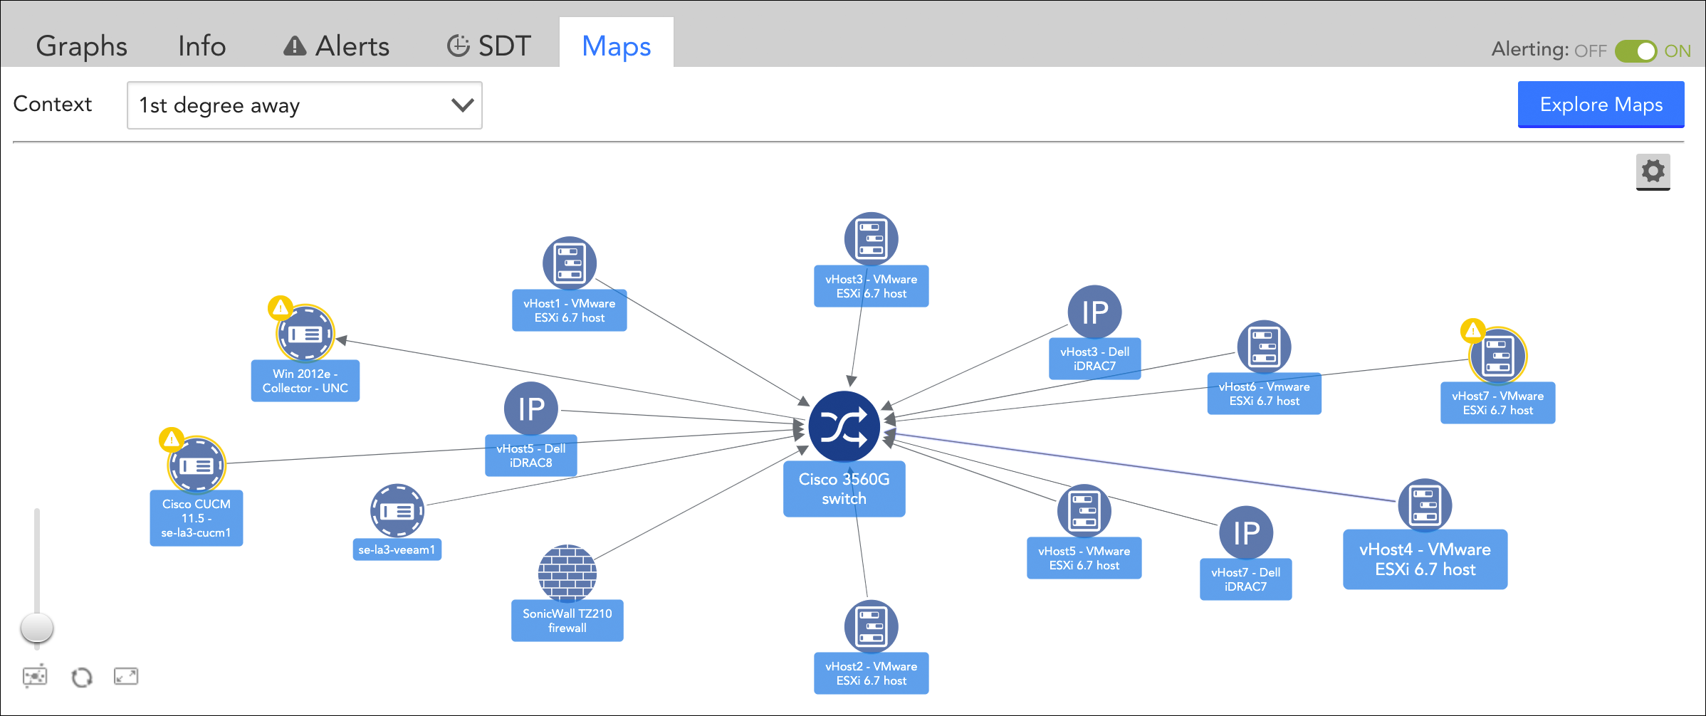Image resolution: width=1706 pixels, height=716 pixels.
Task: Select the SonicWall TZ210 firewall icon
Action: pyautogui.click(x=567, y=574)
